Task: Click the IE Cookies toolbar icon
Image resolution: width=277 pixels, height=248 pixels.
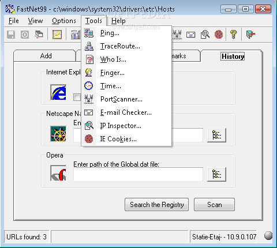Action: coord(219,35)
